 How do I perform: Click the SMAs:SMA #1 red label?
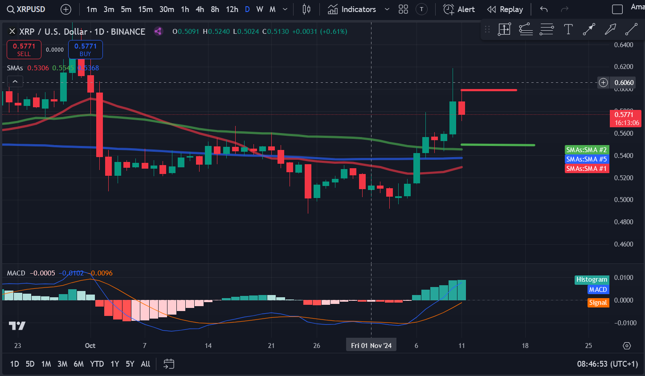pos(587,169)
